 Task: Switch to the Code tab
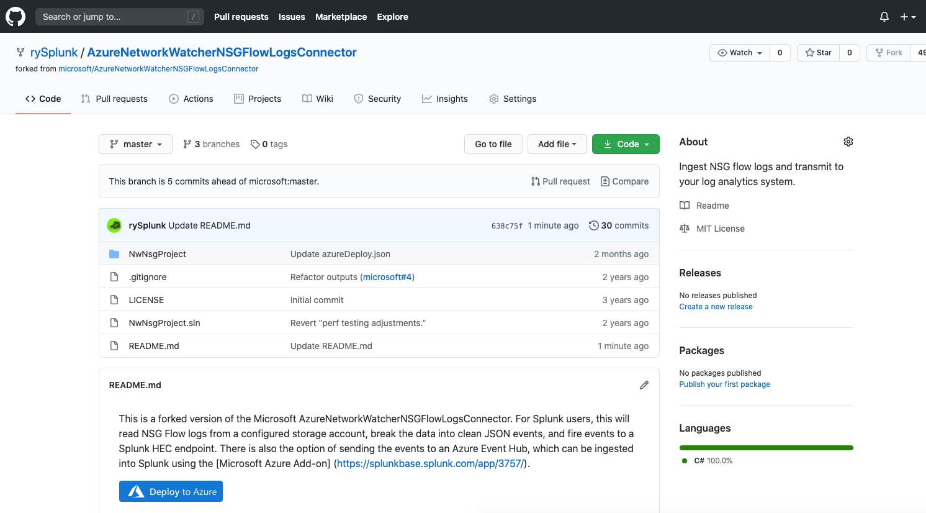pos(43,99)
